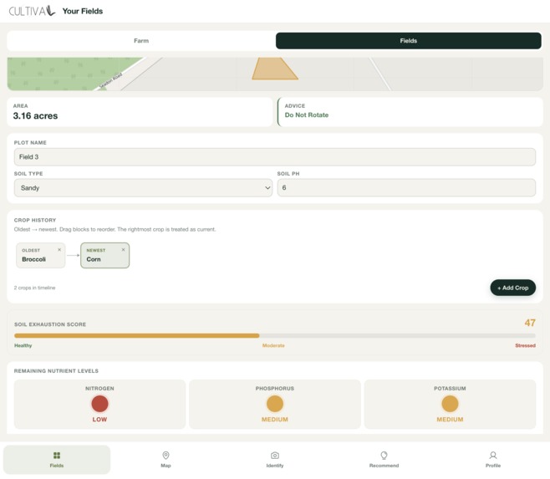Screen dimensions: 550x479
Task: Click the Nitrogen 'LOW' label
Action: coord(99,420)
